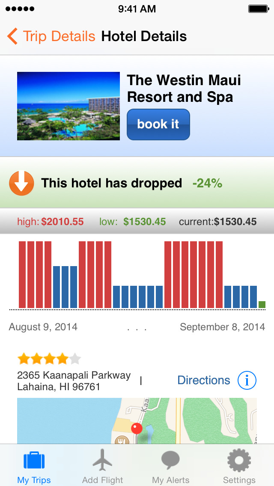Screen dimensions: 274x486
Task: Tap the -24% price drop label
Action: pyautogui.click(x=207, y=183)
